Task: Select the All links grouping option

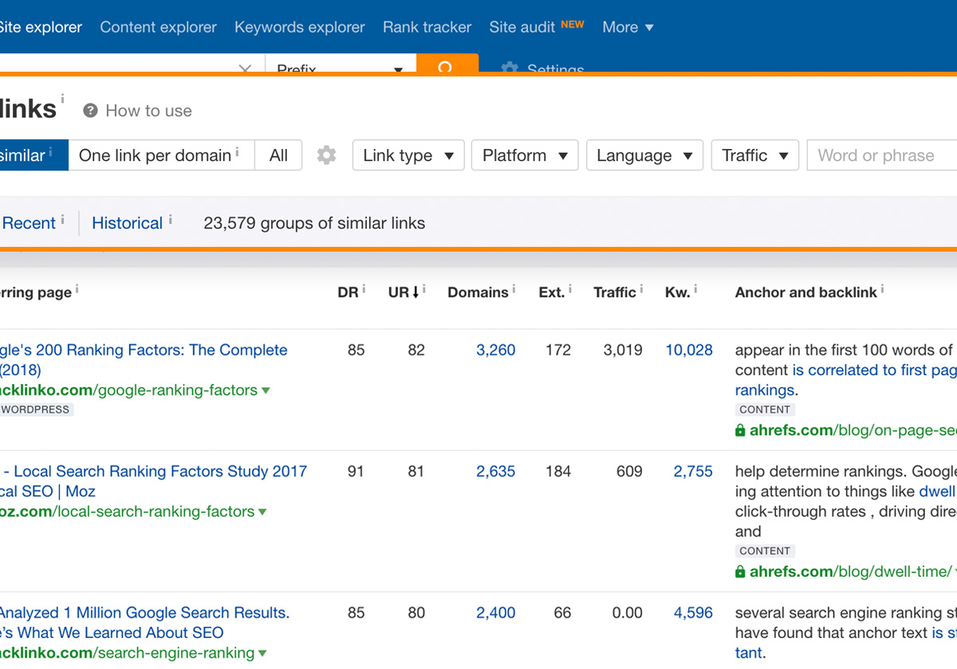Action: pos(278,155)
